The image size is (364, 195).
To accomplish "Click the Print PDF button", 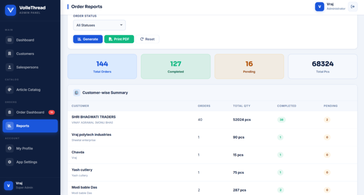I will (x=119, y=39).
